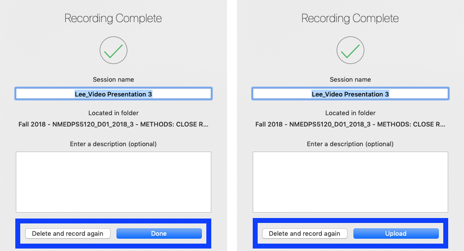This screenshot has height=251, width=464.
Task: Click the Enter a description label in the Upload panel
Action: click(350, 144)
